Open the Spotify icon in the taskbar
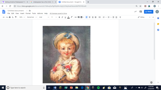Screen dimensions: 161x90 [x=98, y=88]
